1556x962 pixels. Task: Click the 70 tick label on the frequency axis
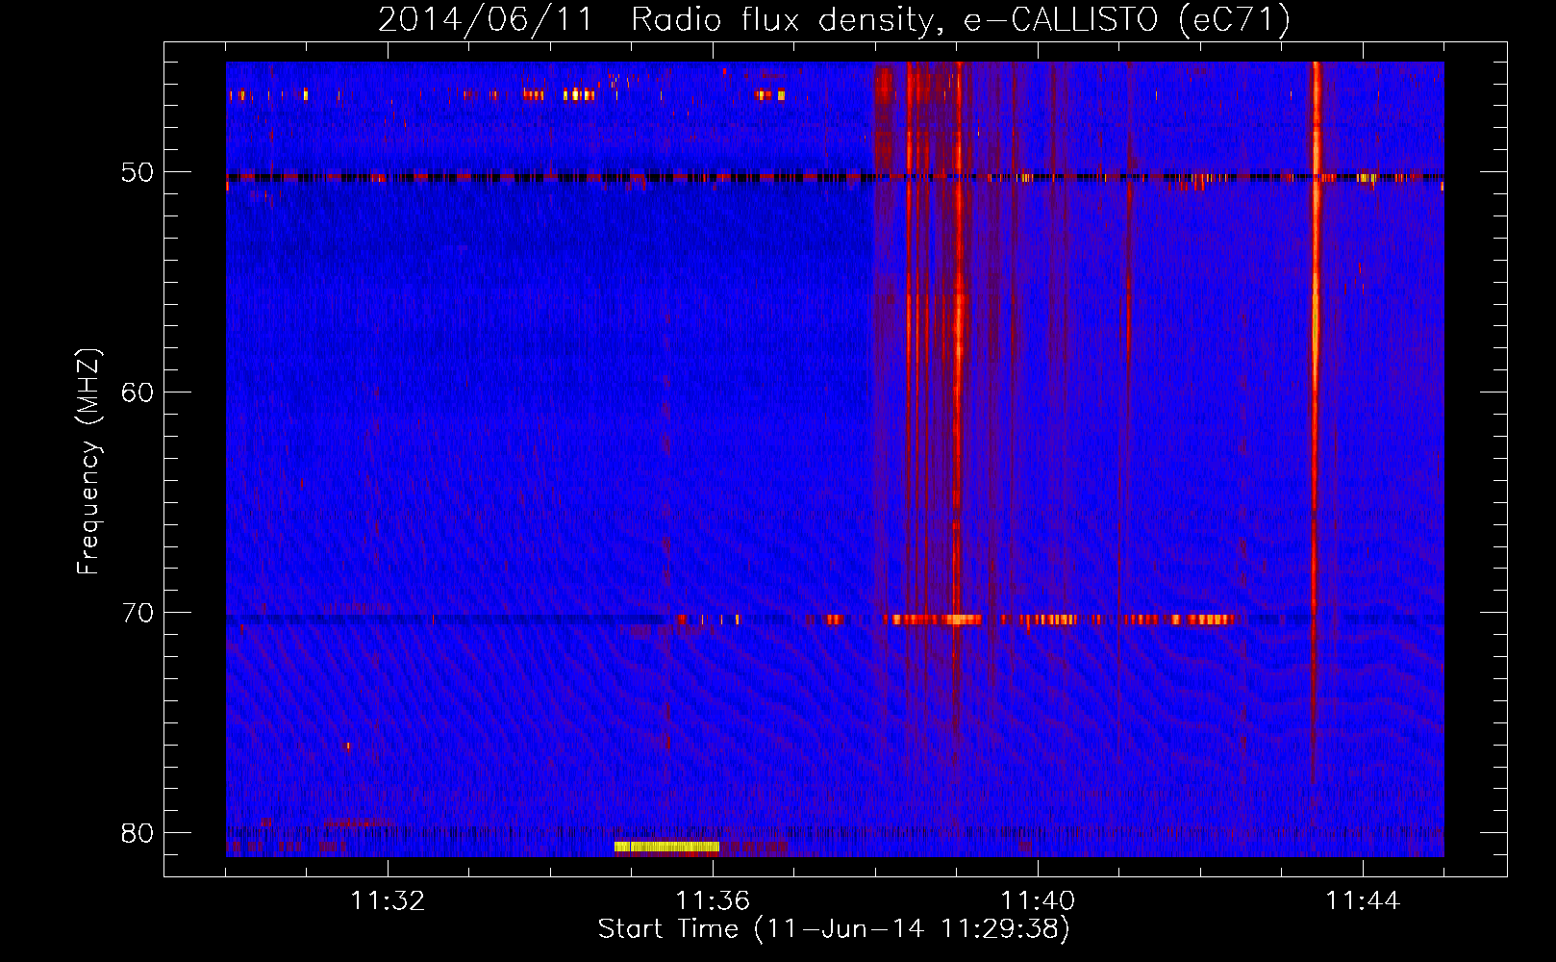pos(137,612)
